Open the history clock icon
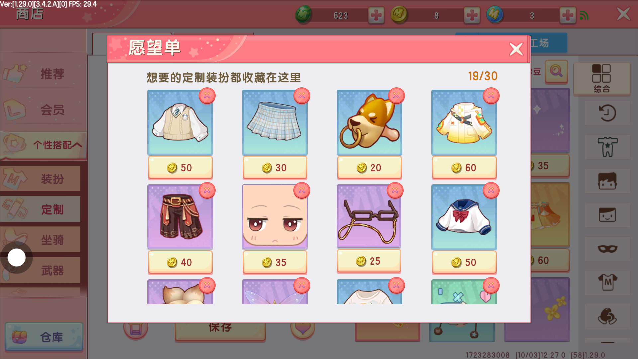Screen dimensions: 638x359 607,113
